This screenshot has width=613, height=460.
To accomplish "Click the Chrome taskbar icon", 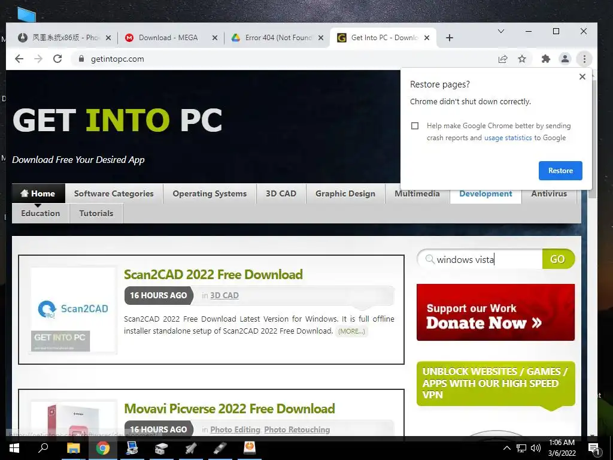I will pyautogui.click(x=103, y=448).
